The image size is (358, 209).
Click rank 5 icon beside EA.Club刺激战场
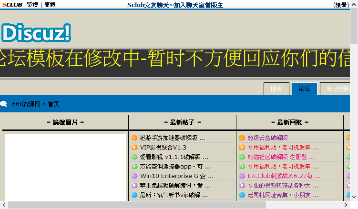tap(242, 176)
